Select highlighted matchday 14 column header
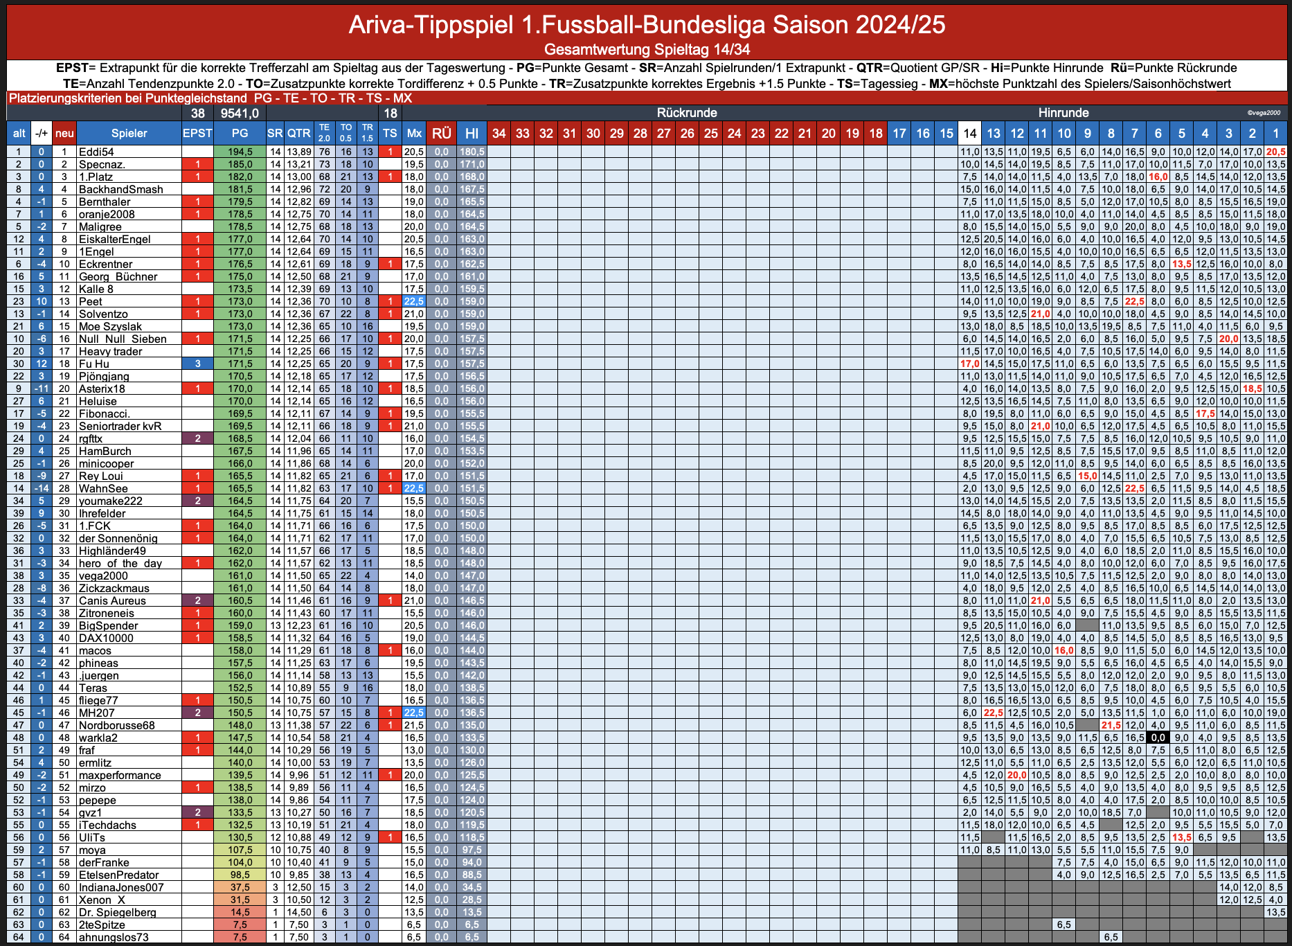 click(969, 133)
